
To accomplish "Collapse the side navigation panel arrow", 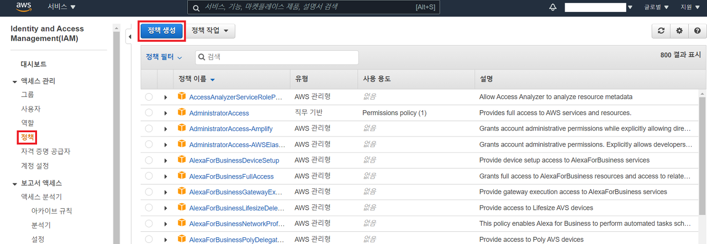I will pos(129,37).
